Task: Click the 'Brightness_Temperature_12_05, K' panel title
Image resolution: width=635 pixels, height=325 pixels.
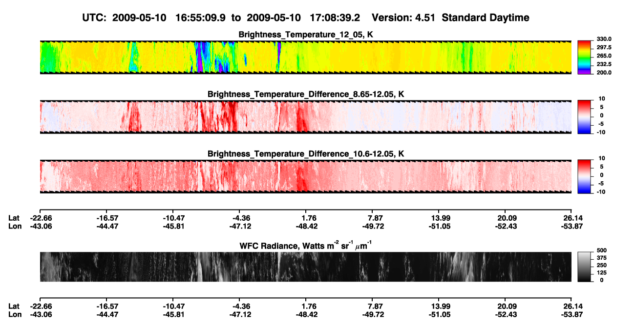Action: click(305, 34)
